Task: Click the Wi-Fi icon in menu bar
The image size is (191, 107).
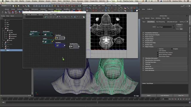Action: coord(158,1)
